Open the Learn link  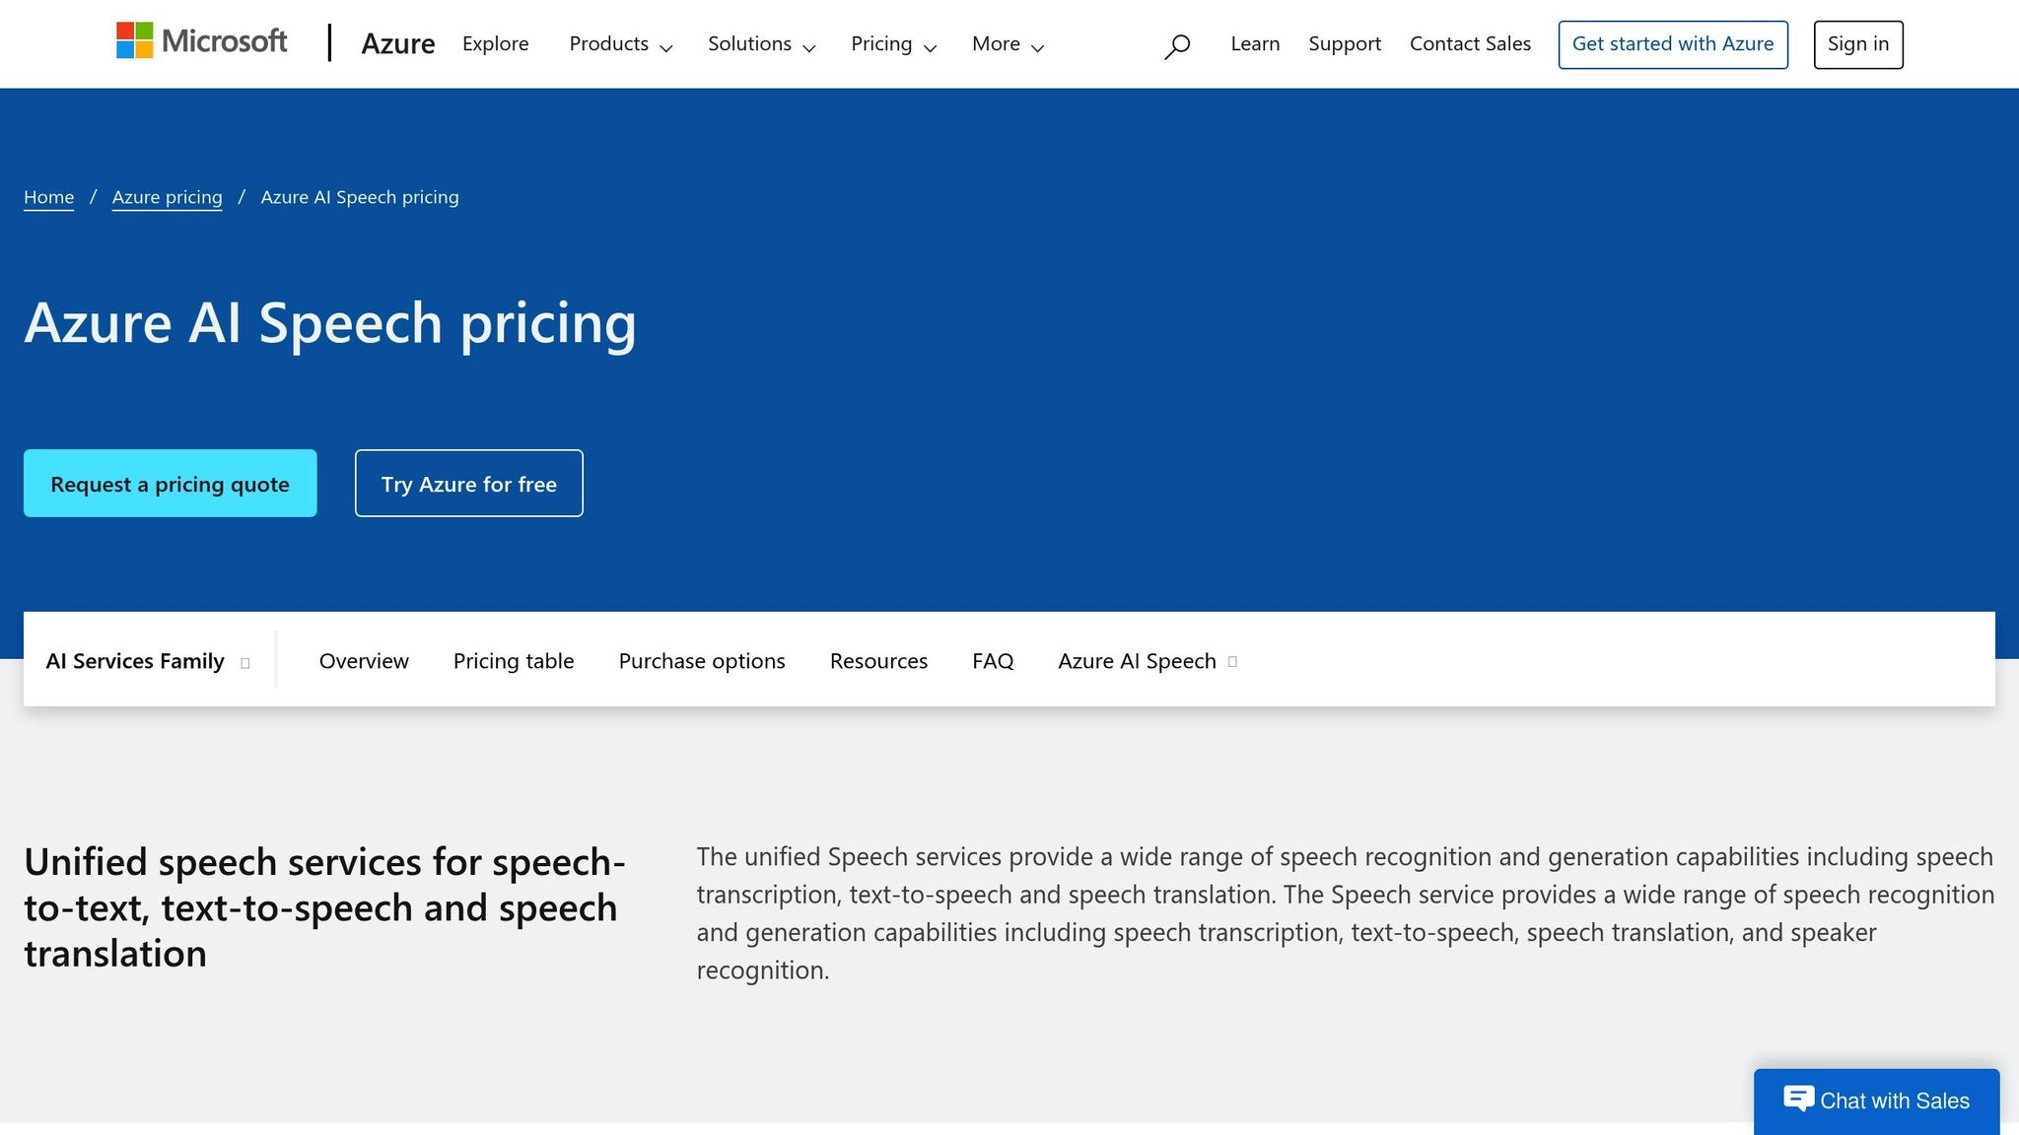[x=1255, y=43]
